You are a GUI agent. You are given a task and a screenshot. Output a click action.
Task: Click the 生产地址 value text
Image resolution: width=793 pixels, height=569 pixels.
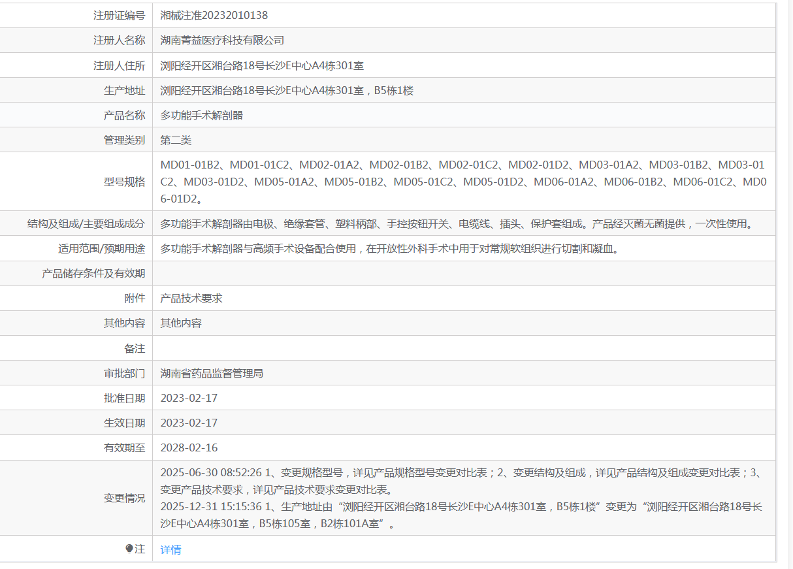[x=287, y=90]
